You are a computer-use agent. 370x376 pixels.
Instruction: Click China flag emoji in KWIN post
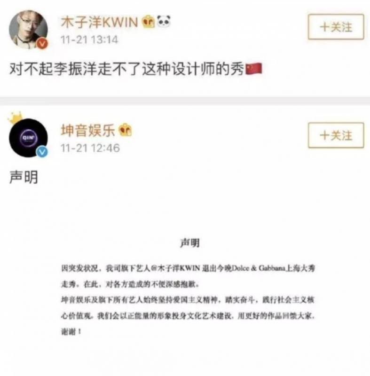pos(254,69)
